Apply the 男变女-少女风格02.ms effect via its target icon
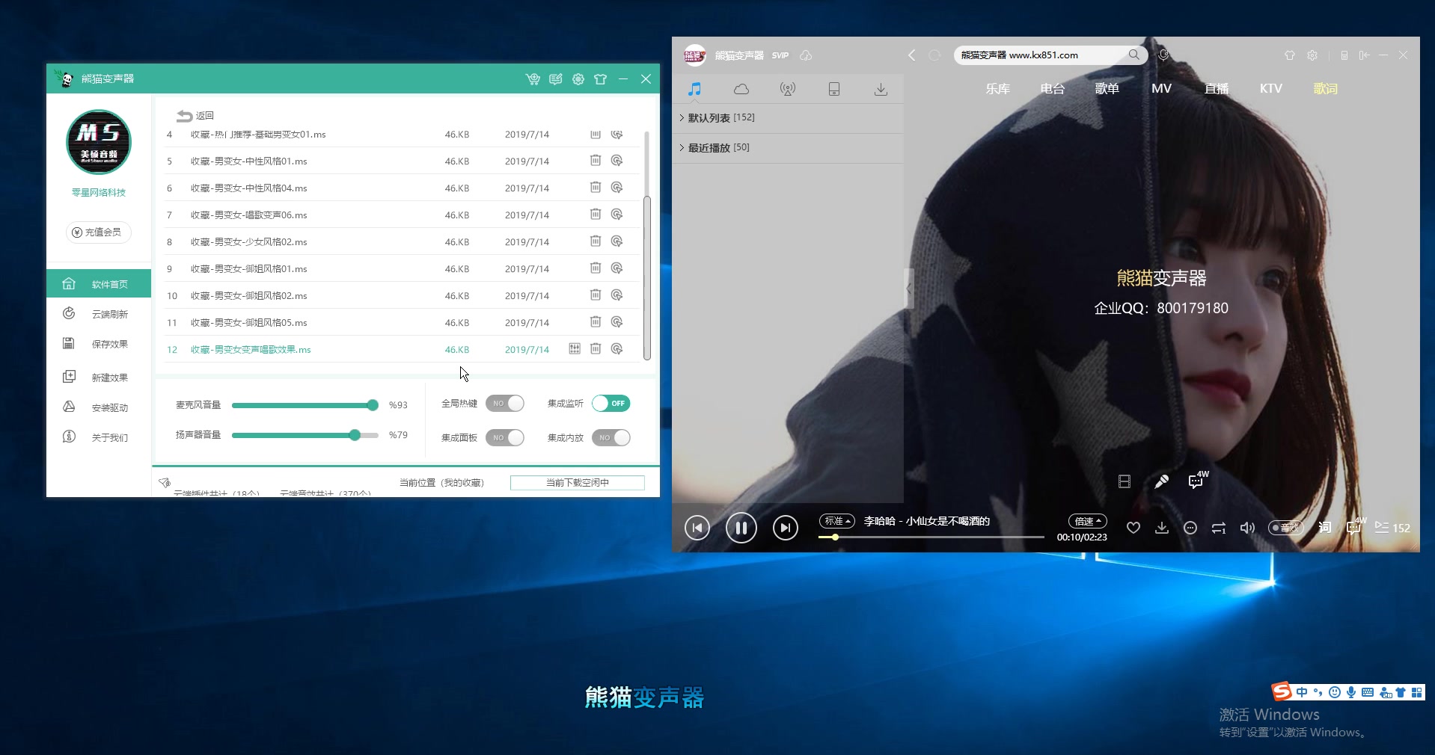 point(616,241)
